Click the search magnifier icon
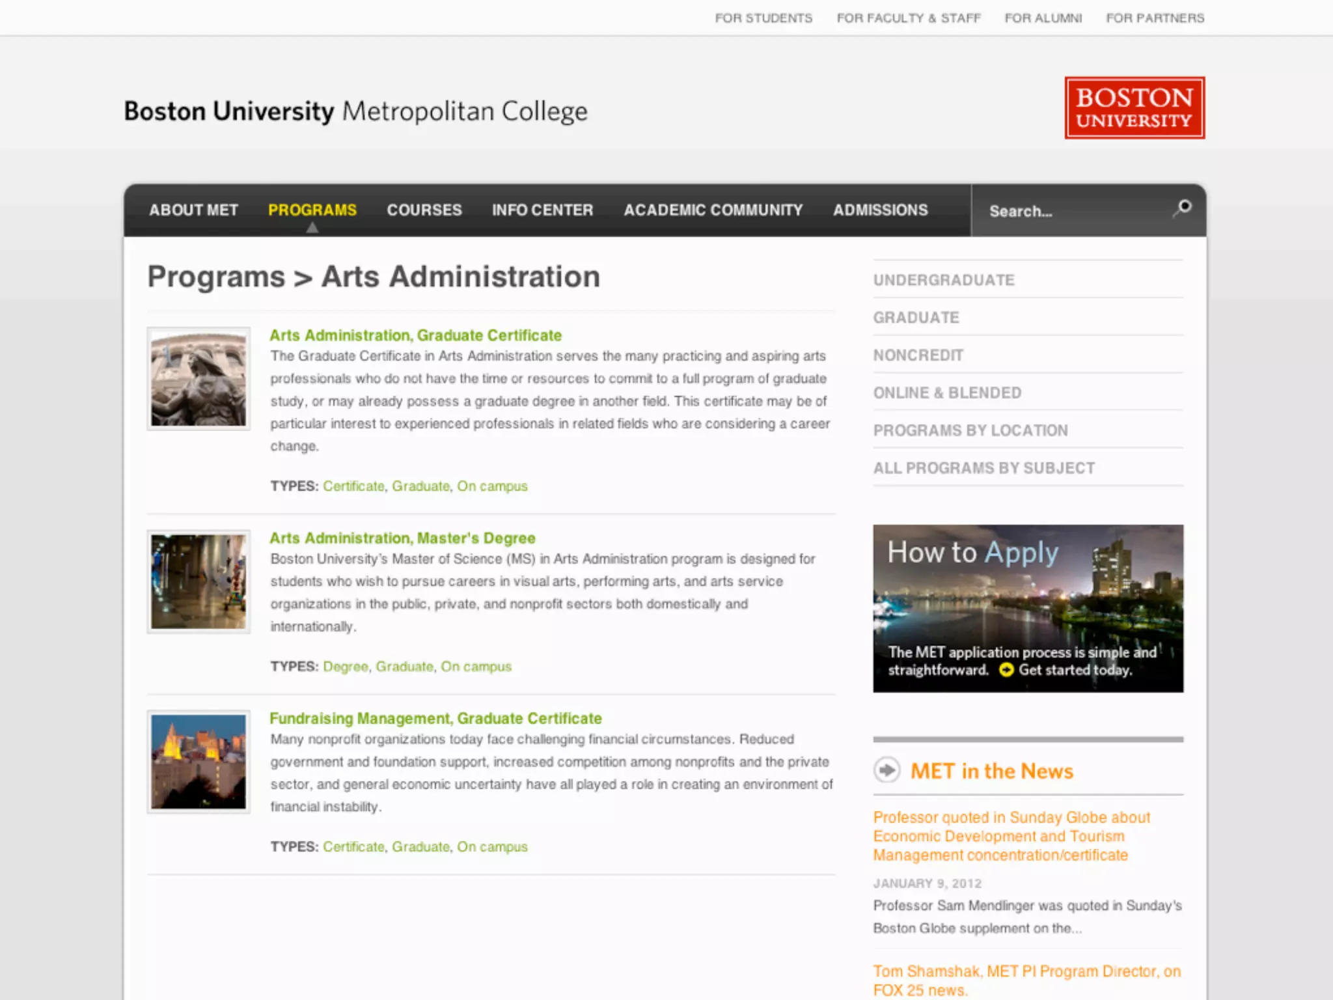The height and width of the screenshot is (1000, 1333). [1183, 208]
